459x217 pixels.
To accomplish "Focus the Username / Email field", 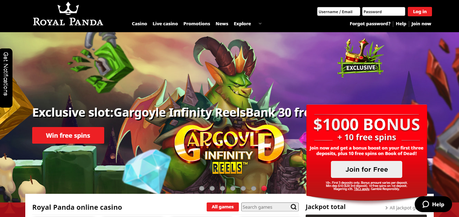I will pos(339,11).
